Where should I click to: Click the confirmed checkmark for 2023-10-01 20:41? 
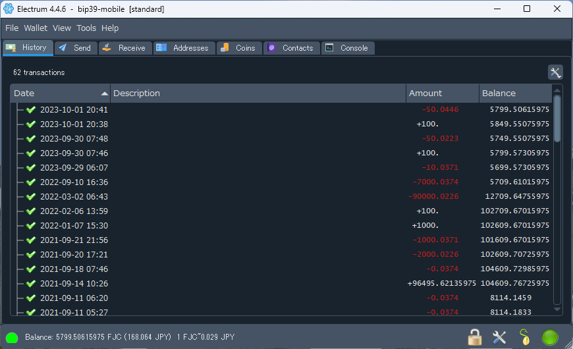click(x=31, y=109)
